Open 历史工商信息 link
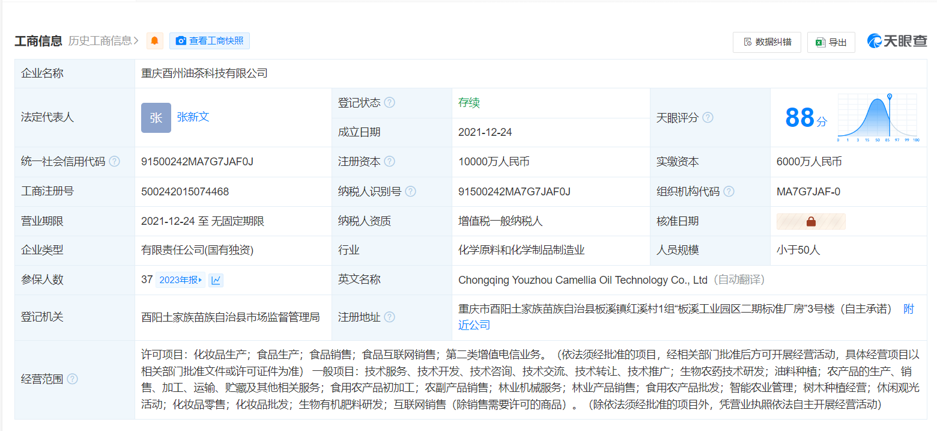937x431 pixels. (x=103, y=41)
